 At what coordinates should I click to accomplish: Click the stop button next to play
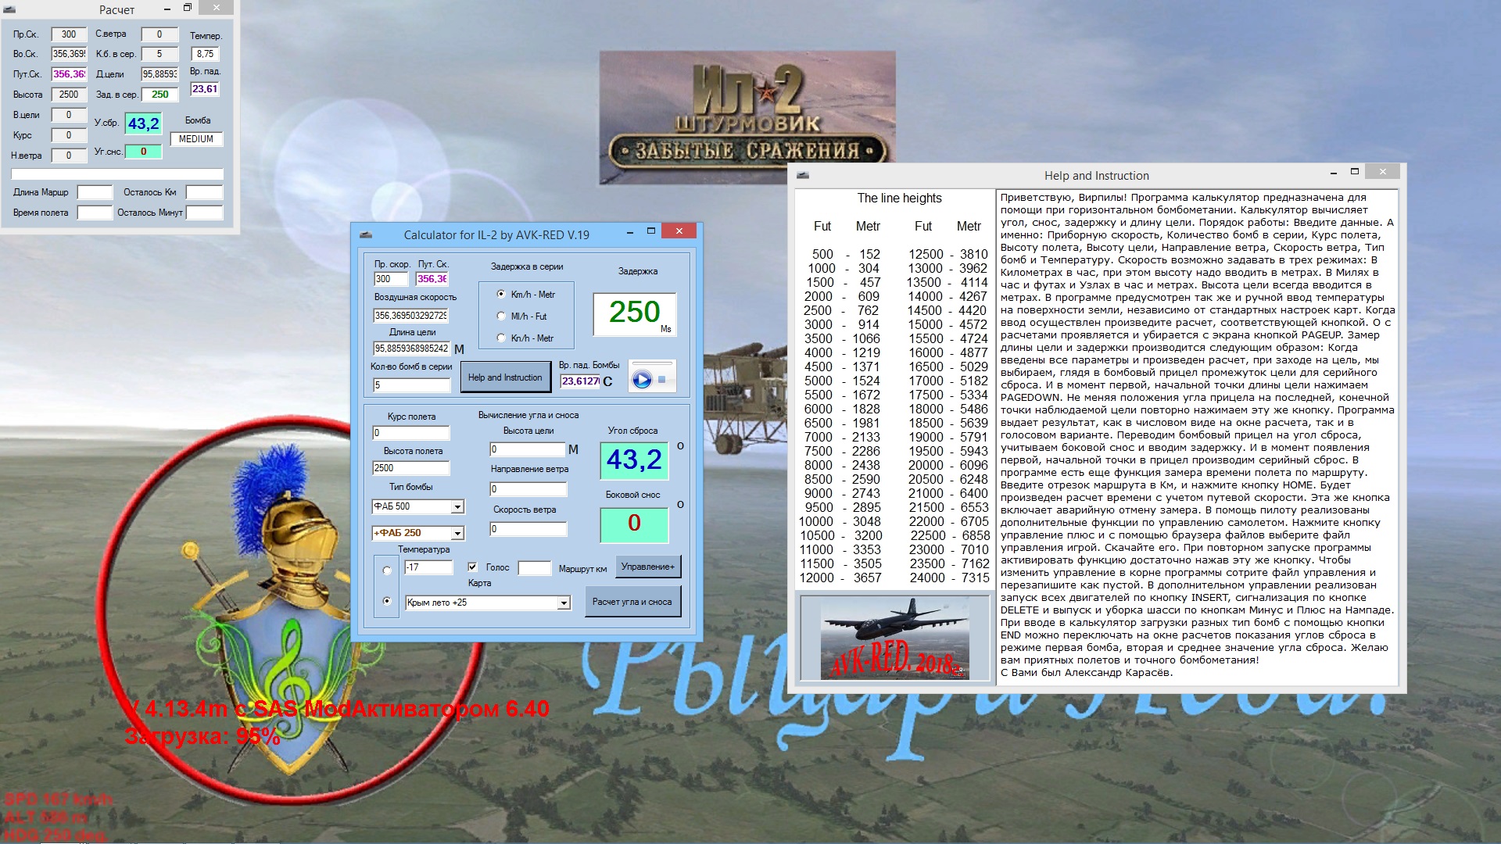pyautogui.click(x=661, y=380)
